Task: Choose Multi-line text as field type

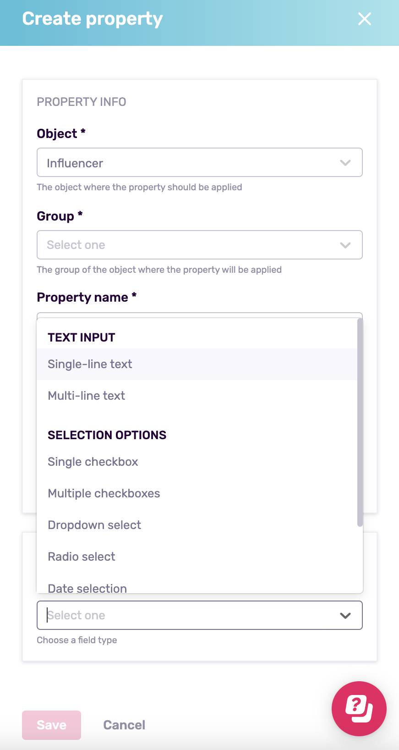Action: [x=86, y=395]
